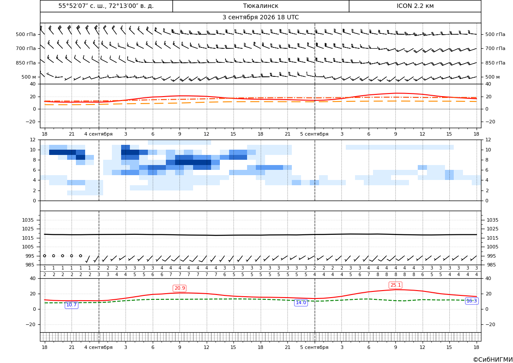Image resolution: width=513 pixels, height=363 pixels.
Task: Click the 20.9 temperature maximum label
Action: [x=179, y=288]
